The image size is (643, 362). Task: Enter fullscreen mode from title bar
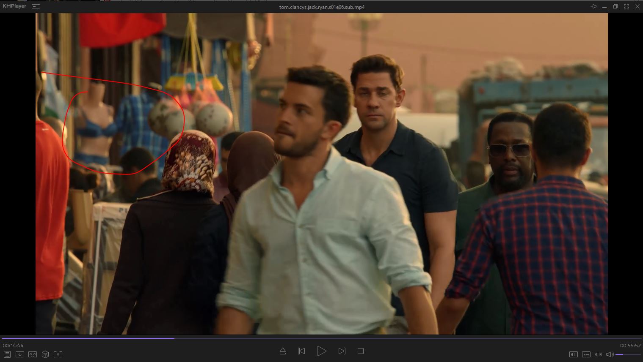tap(626, 6)
